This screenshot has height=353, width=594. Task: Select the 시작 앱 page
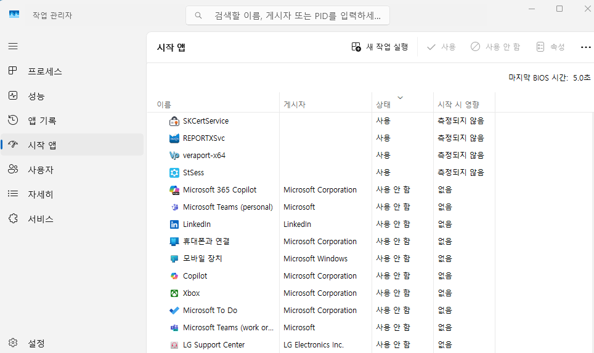click(x=72, y=145)
